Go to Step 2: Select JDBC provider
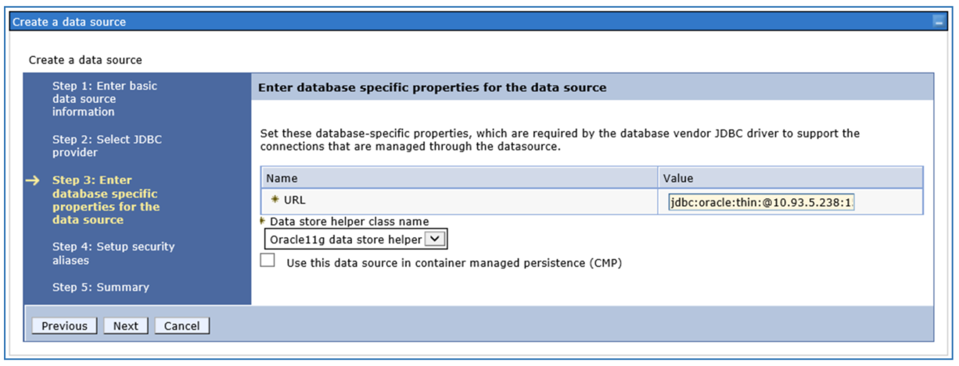959x366 pixels. [x=107, y=146]
